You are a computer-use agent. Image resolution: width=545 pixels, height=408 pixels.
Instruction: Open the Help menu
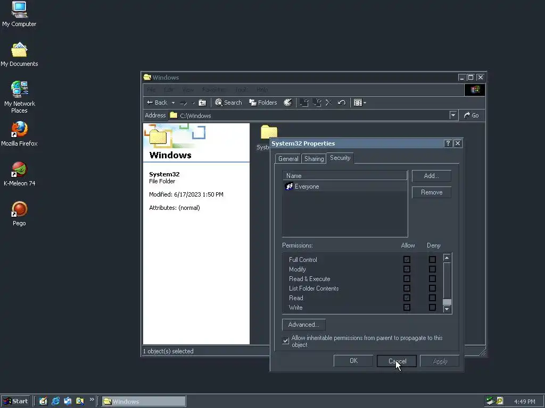pyautogui.click(x=262, y=90)
